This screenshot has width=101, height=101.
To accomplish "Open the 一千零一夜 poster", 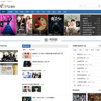I will pos(72,25).
